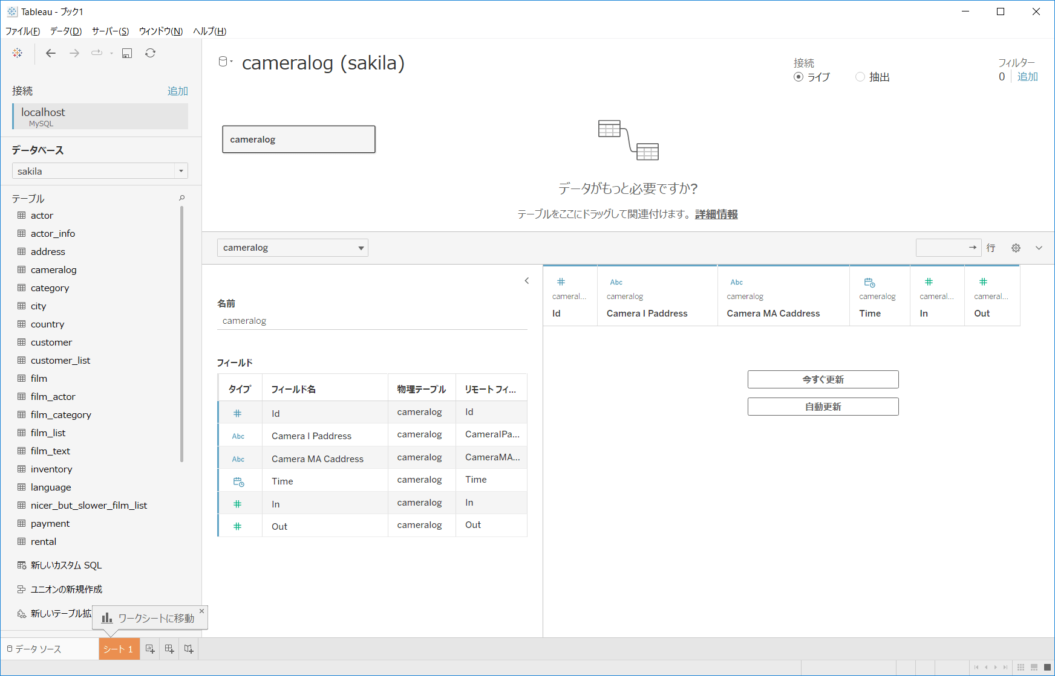
Task: Go back with the left arrow toolbar icon
Action: point(51,53)
